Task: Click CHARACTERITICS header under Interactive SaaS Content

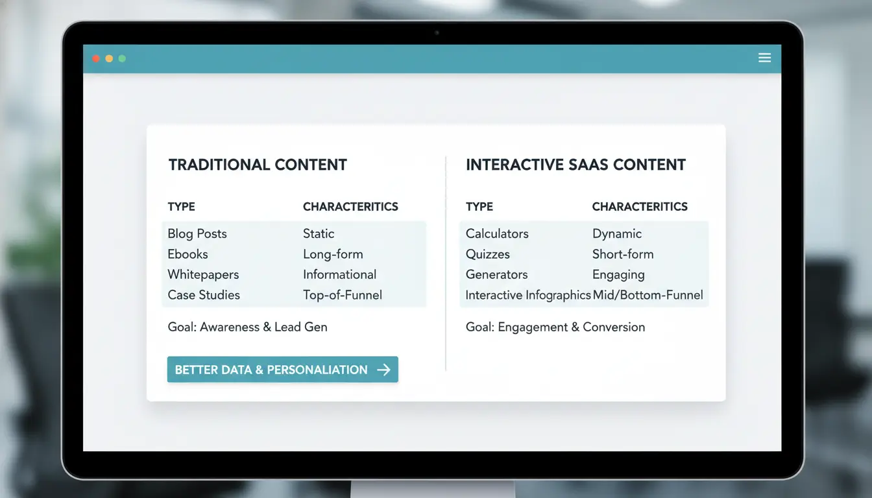Action: (640, 207)
